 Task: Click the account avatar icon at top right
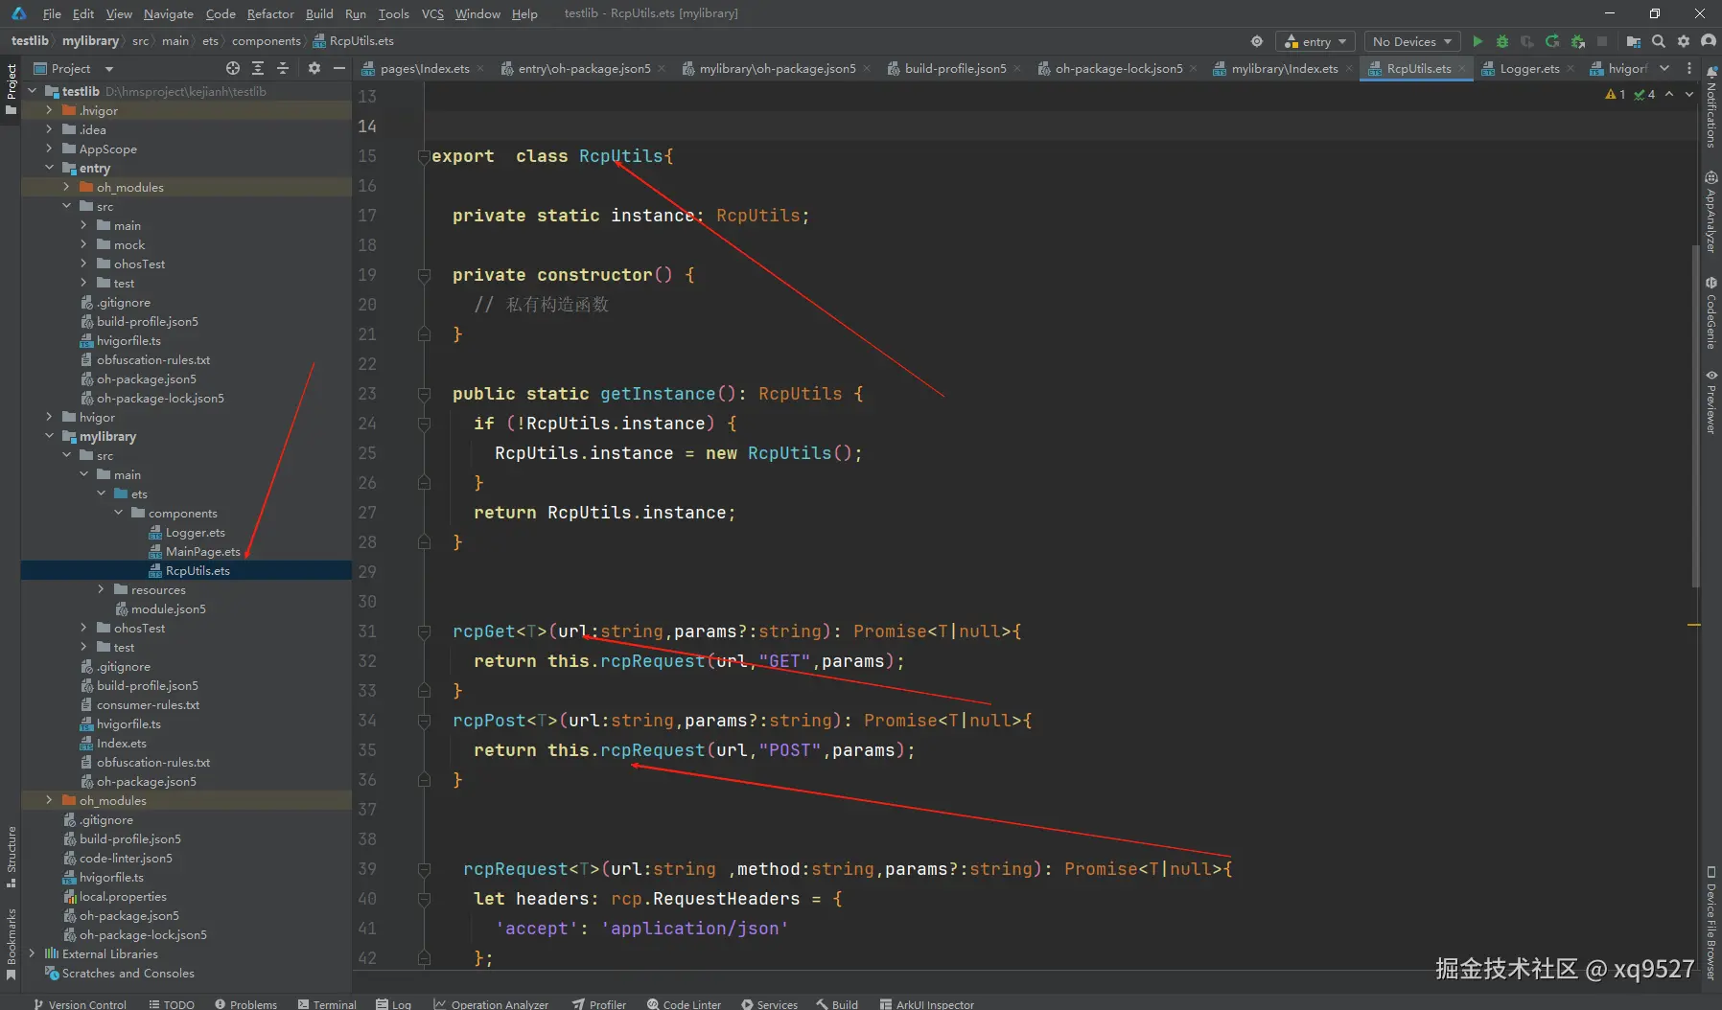(x=1709, y=41)
